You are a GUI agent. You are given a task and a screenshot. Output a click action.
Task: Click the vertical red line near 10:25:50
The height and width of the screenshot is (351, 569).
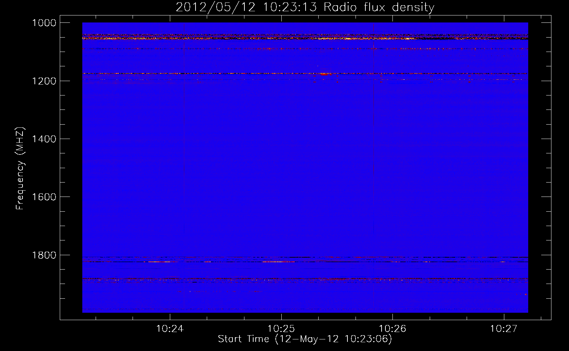click(x=373, y=167)
